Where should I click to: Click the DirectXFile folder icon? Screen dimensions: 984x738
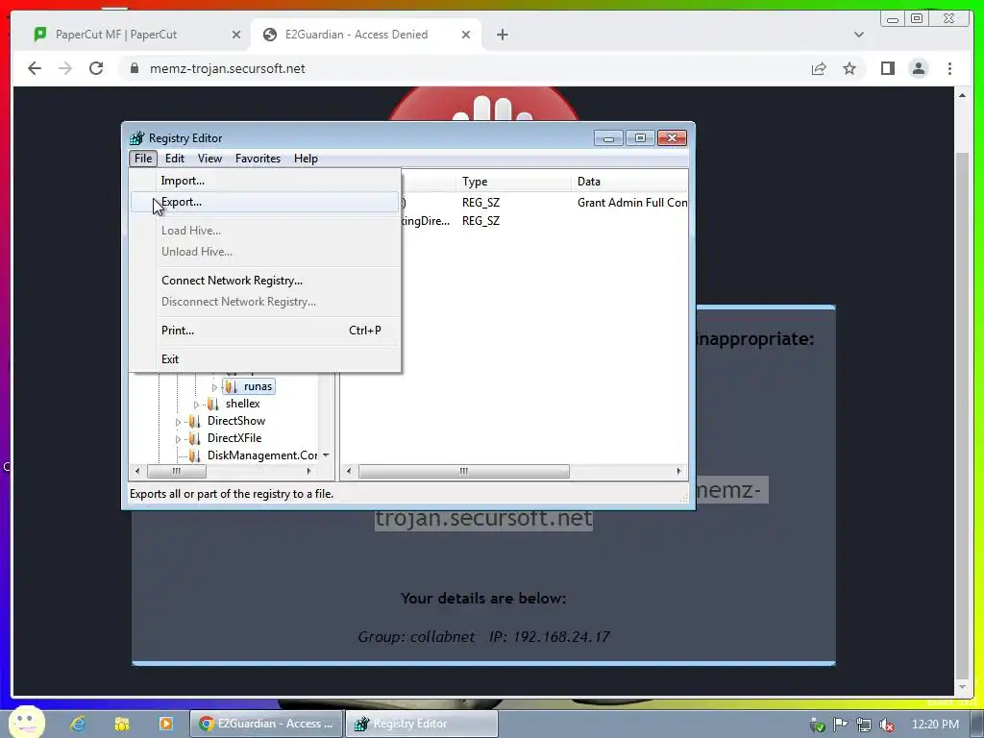194,438
